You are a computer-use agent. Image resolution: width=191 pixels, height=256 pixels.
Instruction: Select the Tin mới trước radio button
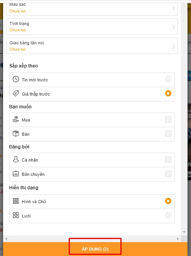[x=168, y=79]
